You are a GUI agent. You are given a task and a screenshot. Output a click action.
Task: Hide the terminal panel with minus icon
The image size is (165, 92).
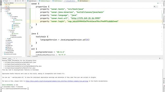[x=162, y=59]
